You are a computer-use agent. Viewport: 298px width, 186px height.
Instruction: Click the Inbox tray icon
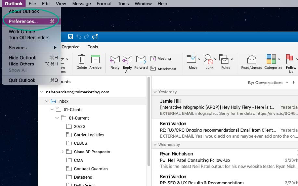[x=53, y=101]
